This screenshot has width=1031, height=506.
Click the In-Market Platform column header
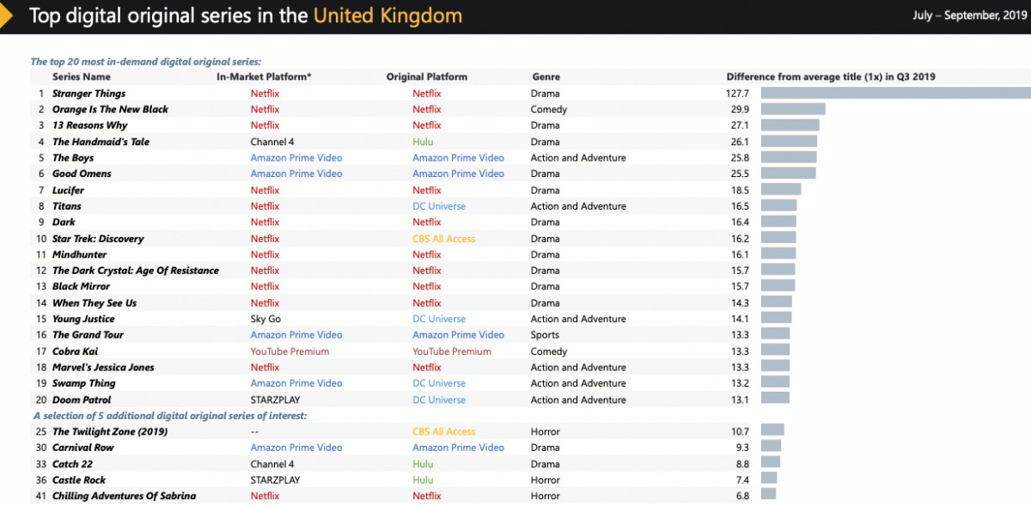tap(264, 76)
